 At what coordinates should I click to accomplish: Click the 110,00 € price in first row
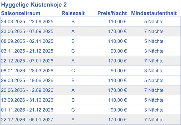click(x=117, y=21)
